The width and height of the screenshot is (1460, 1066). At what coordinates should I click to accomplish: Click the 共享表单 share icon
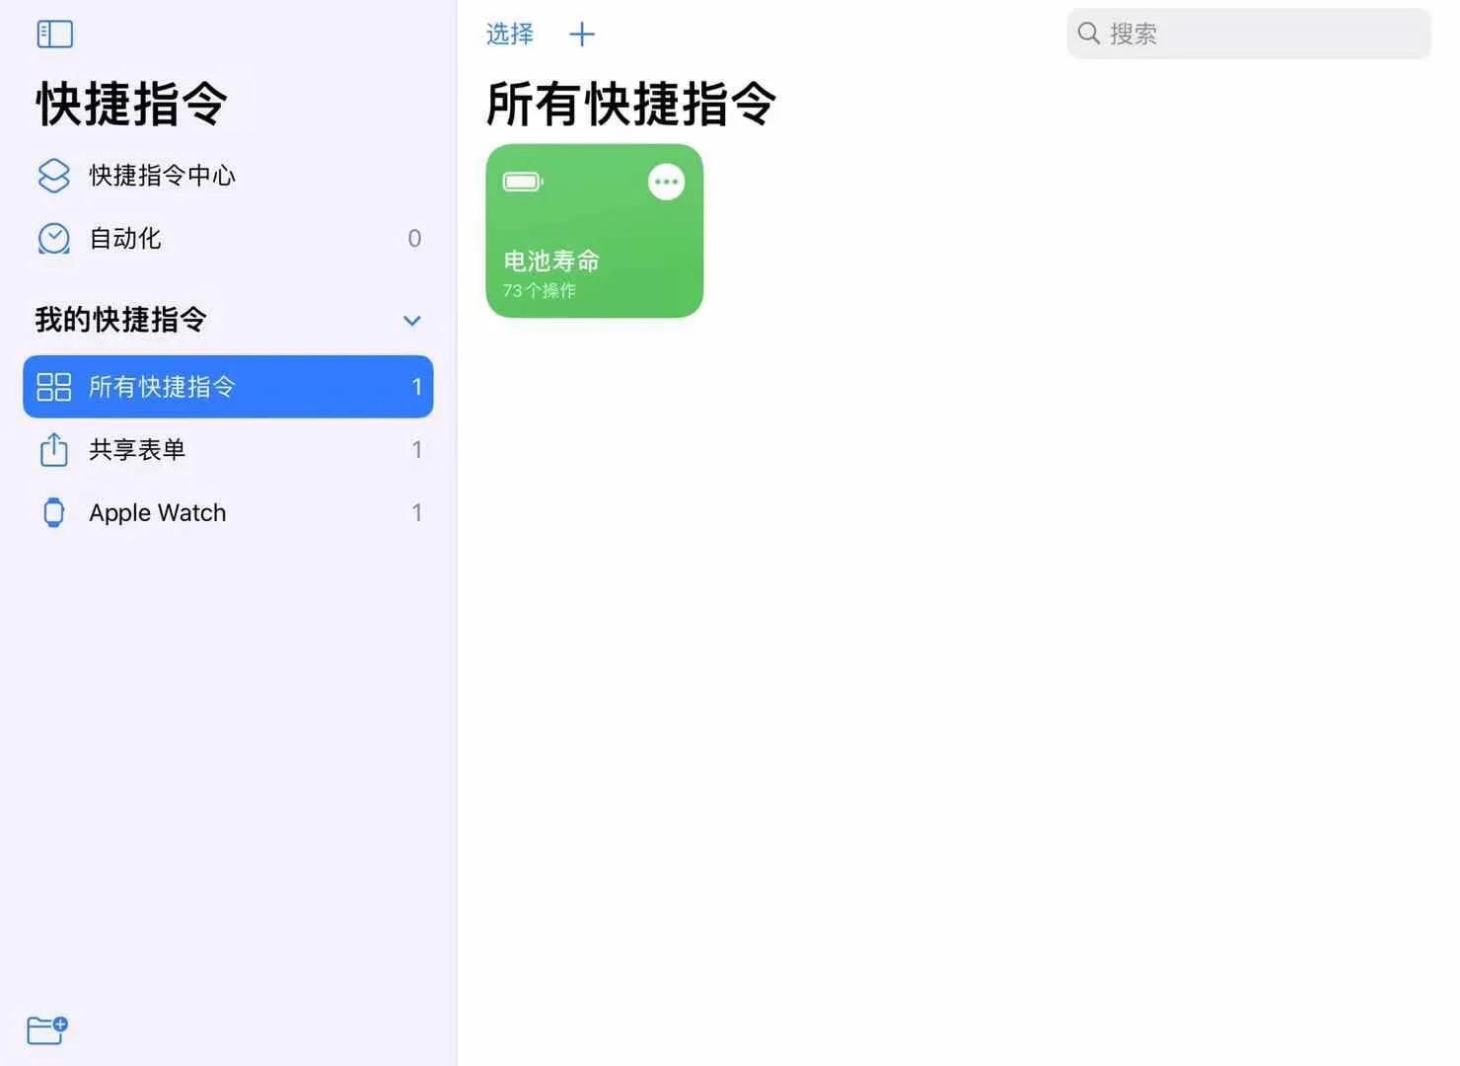click(54, 449)
